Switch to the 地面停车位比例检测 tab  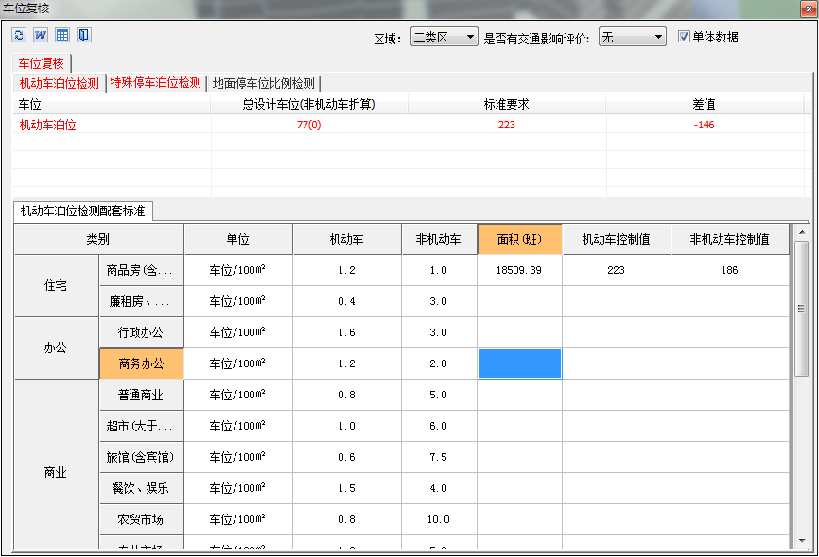266,83
